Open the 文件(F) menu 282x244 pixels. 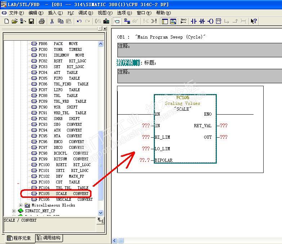(x=16, y=13)
